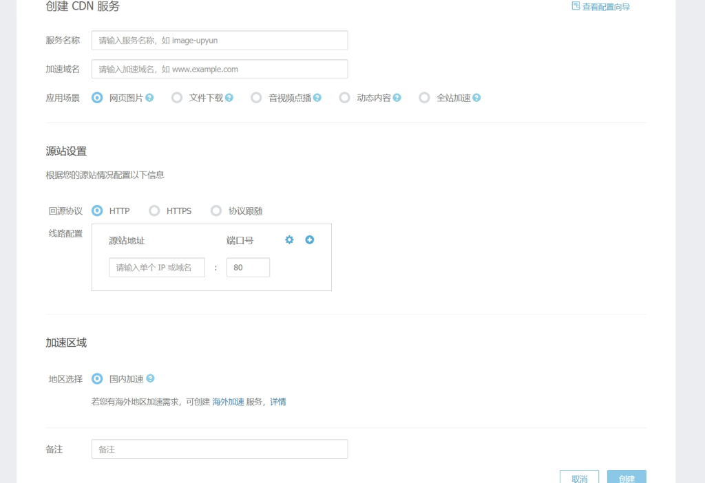Choose HTTPS as the origin protocol
This screenshot has width=705, height=483.
tap(155, 211)
